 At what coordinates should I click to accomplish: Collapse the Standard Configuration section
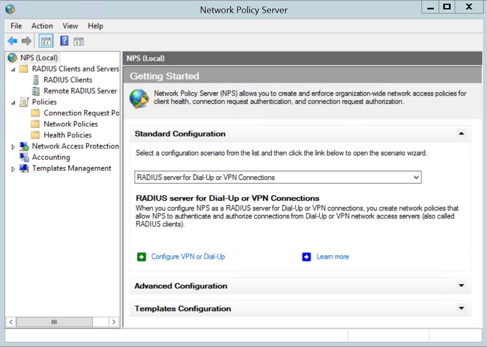point(461,134)
